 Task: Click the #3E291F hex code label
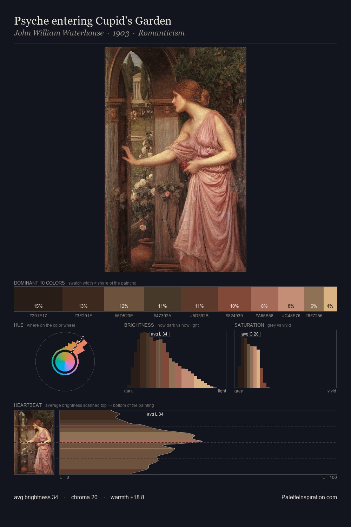pos(83,316)
